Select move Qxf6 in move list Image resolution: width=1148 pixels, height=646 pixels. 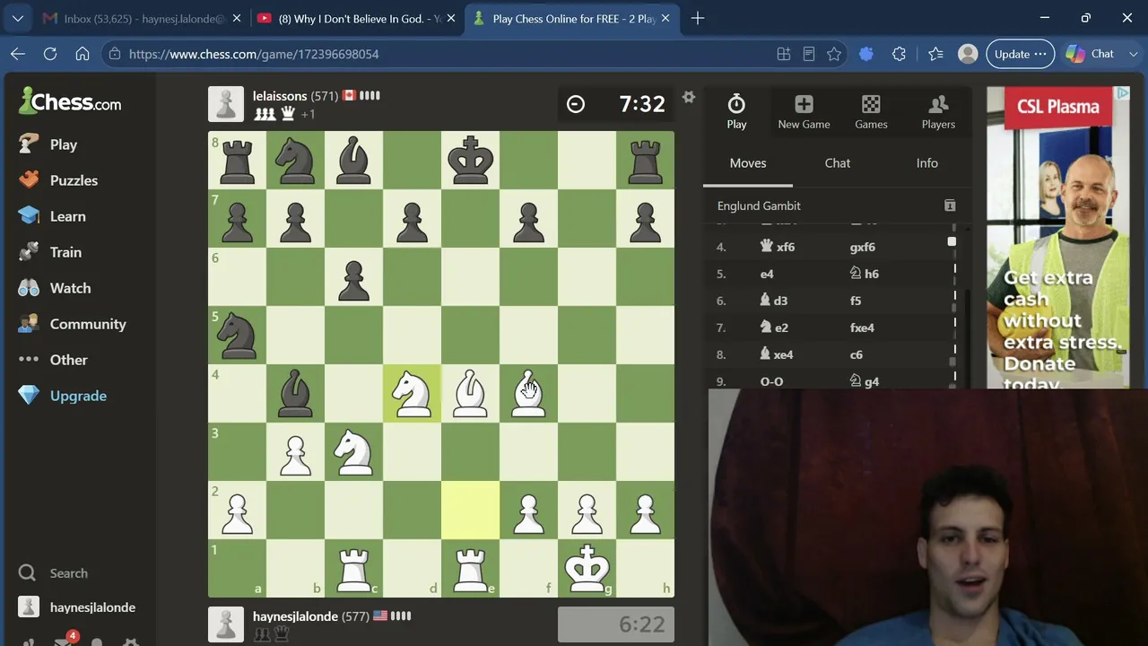coord(778,247)
